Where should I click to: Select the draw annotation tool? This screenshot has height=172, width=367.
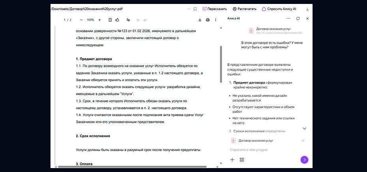click(128, 20)
